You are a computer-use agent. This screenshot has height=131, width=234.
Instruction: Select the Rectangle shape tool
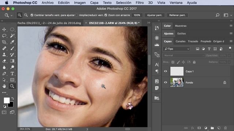coord(12,80)
